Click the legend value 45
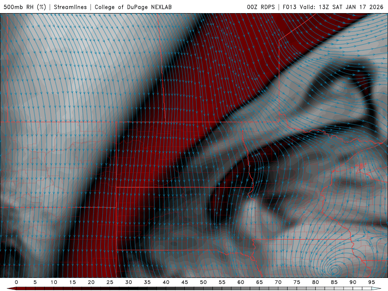This screenshot has width=388, height=291. pyautogui.click(x=185, y=282)
